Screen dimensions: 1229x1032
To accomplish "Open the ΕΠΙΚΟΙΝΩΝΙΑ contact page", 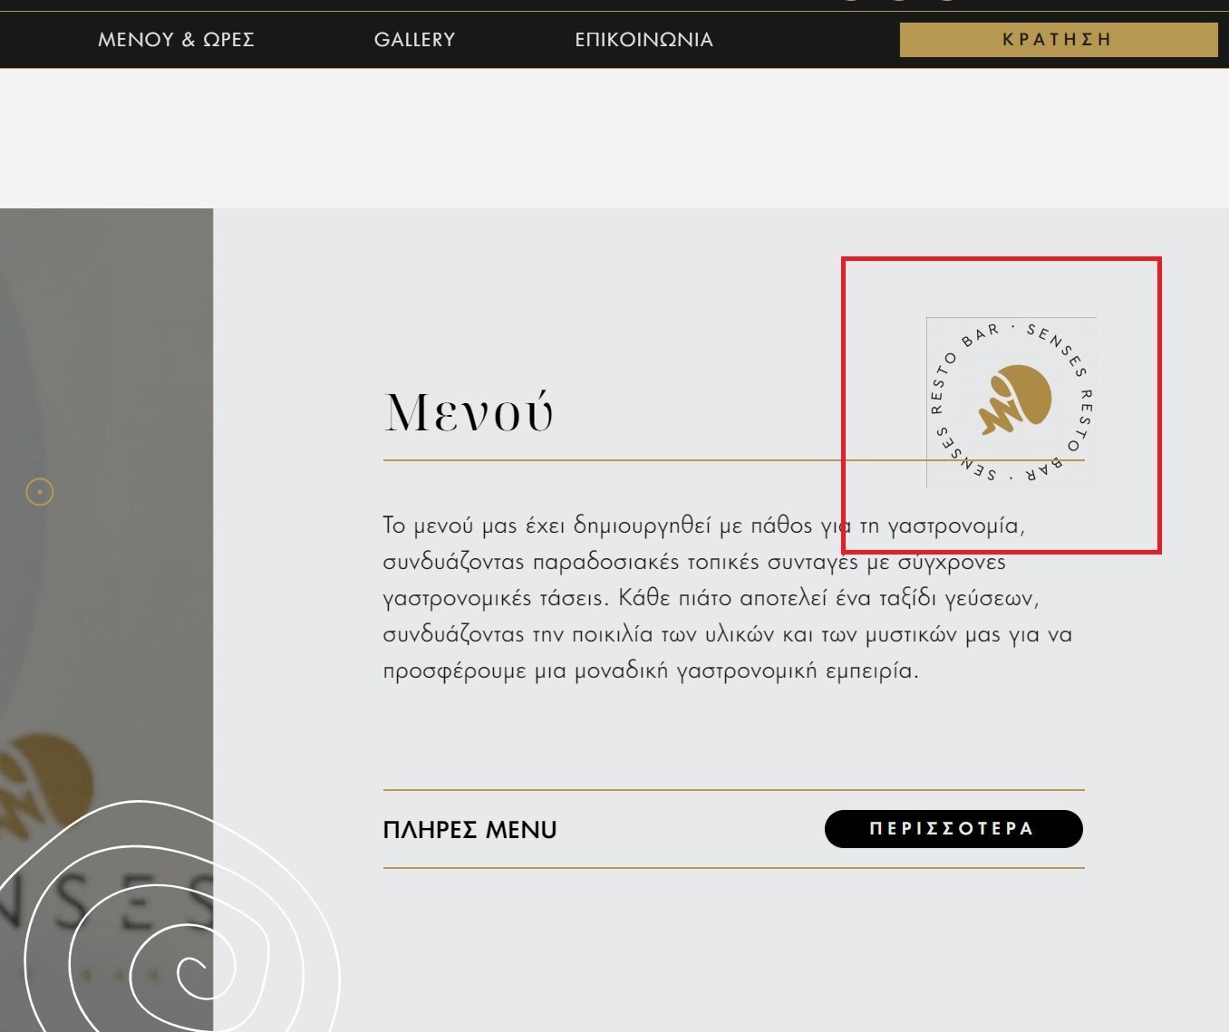I will (644, 40).
